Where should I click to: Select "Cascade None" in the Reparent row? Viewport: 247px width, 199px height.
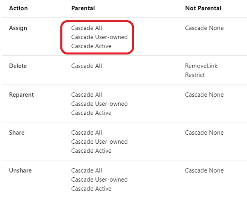click(204, 95)
